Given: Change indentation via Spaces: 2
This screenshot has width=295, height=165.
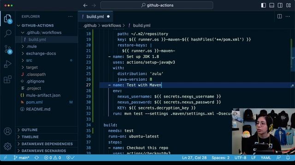Looking at the screenshot, I should click(220, 158).
